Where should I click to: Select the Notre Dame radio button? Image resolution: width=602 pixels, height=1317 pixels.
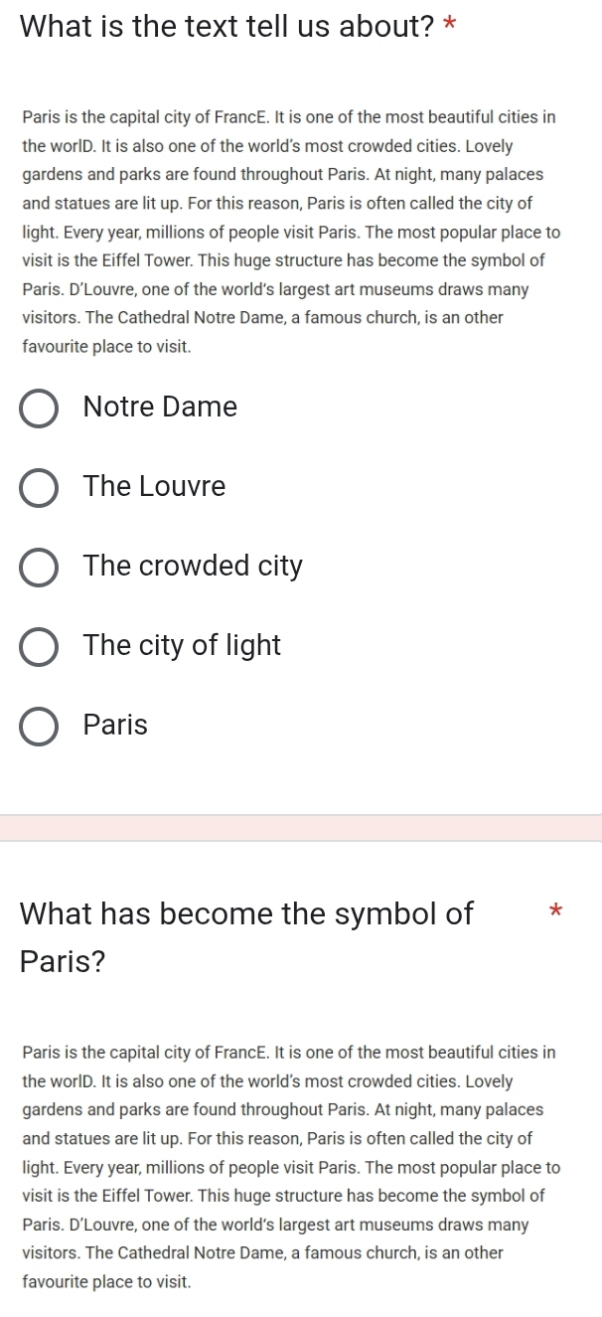click(x=40, y=408)
